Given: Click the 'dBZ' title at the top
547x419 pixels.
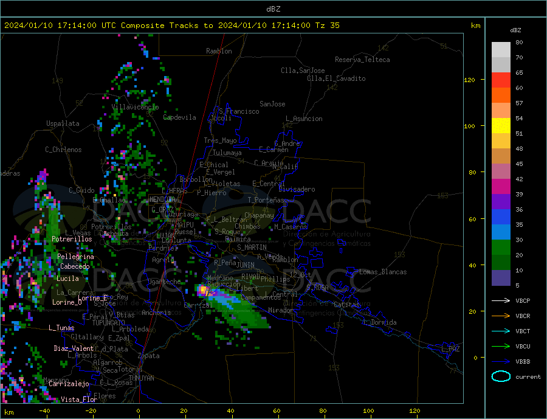Looking at the screenshot, I should 273,9.
